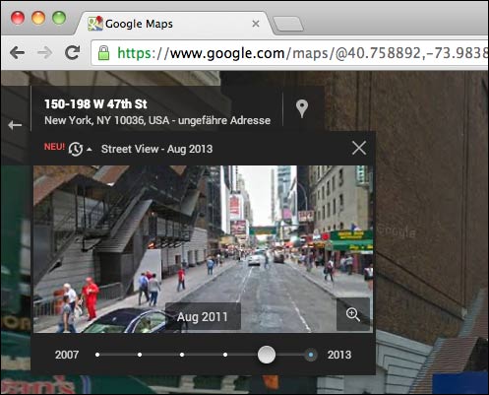This screenshot has width=489, height=395.
Task: Click the Aug 2011 date label
Action: click(203, 317)
